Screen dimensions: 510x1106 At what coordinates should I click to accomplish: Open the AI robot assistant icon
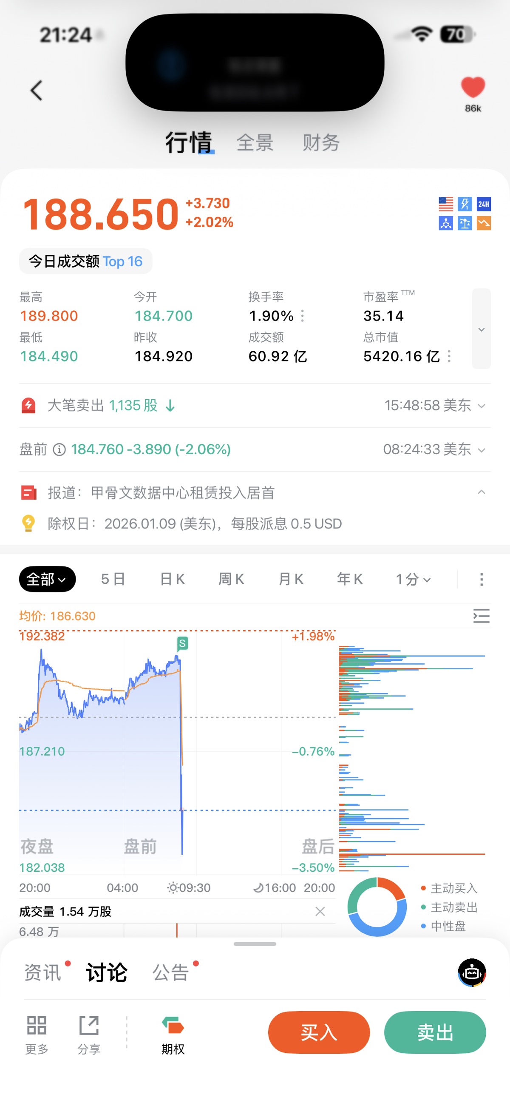(x=472, y=972)
